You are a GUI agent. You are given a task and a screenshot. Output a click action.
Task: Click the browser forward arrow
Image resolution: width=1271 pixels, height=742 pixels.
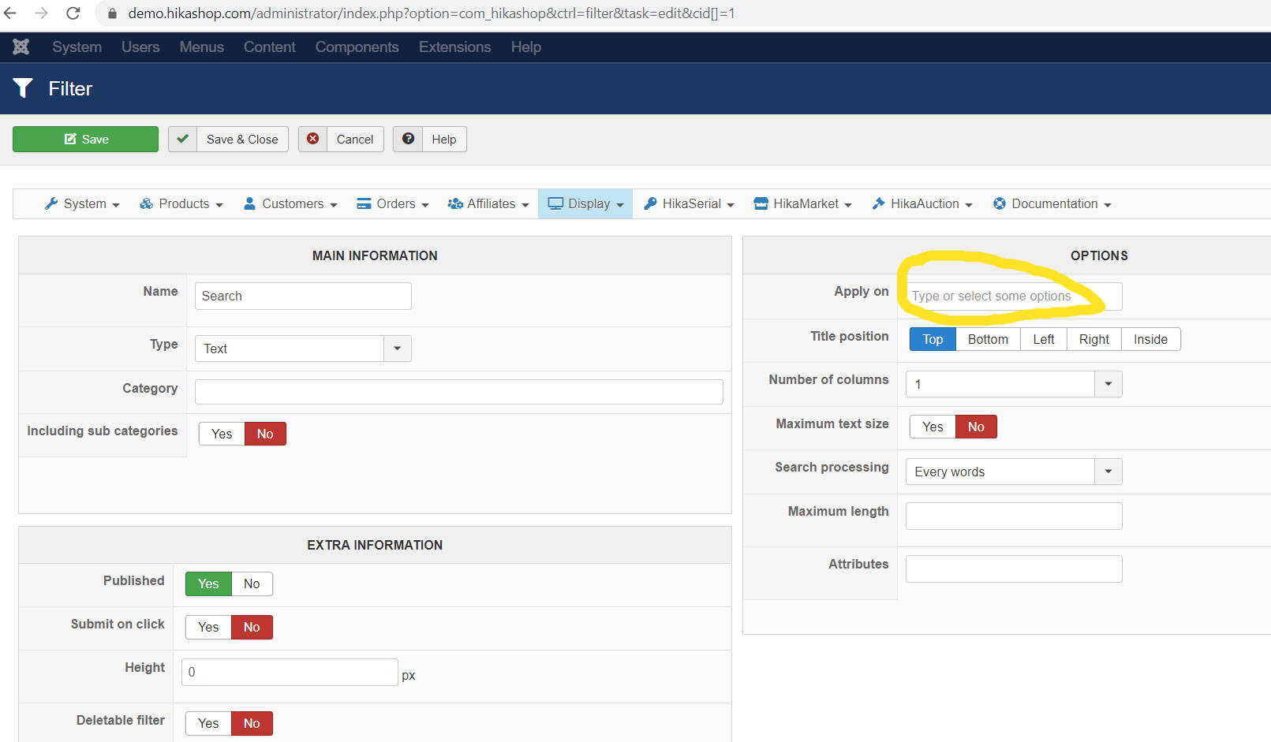pos(42,13)
